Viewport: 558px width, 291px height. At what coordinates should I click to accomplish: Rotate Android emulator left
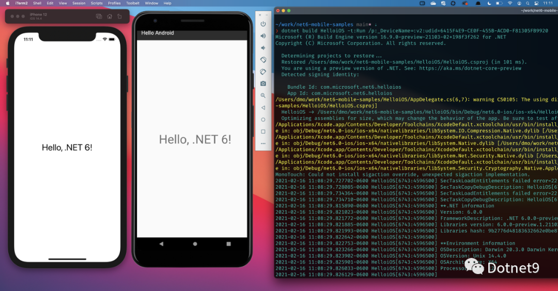coord(263,60)
